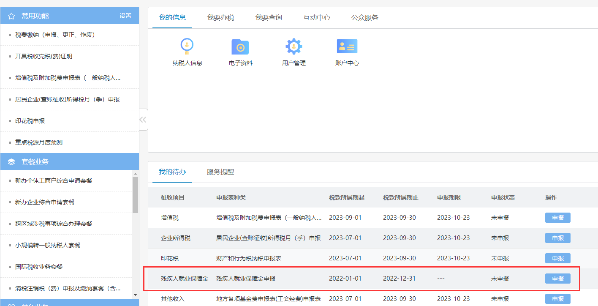Viewport: 598px width, 306px height.
Task: Switch to the 我要查询 tab
Action: click(x=268, y=18)
